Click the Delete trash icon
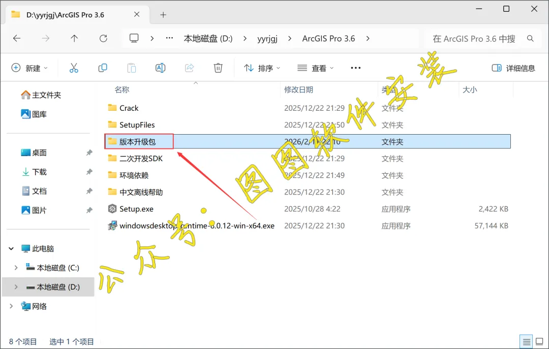This screenshot has width=549, height=349. pyautogui.click(x=218, y=68)
